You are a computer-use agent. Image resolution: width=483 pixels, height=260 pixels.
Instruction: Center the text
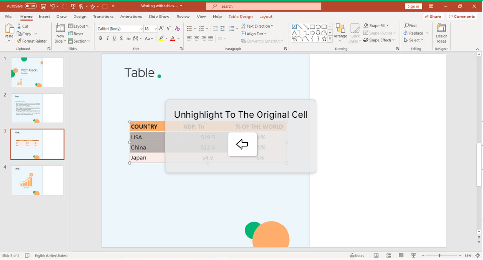[x=197, y=38]
